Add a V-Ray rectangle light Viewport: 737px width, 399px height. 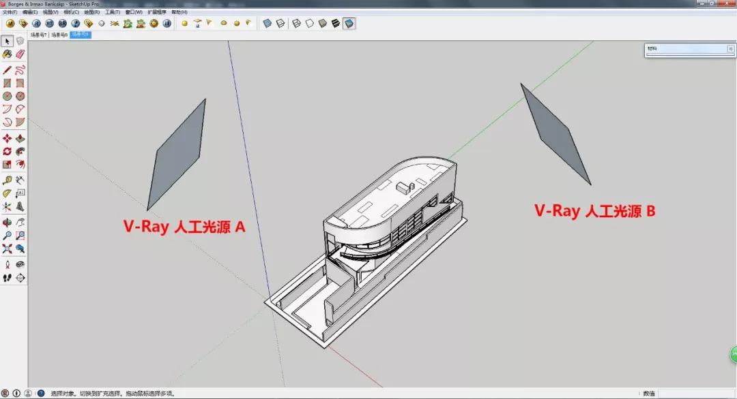[x=197, y=23]
